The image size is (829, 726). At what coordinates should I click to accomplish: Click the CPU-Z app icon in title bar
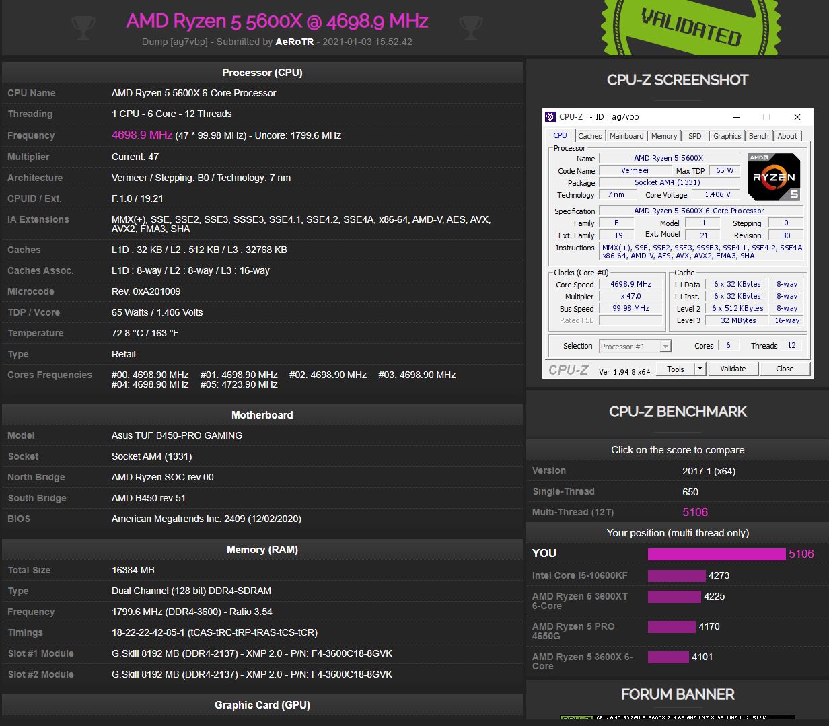(550, 116)
